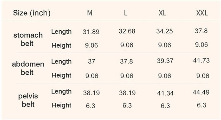Select pelvis belt height 6.3 under XXL
221x120 pixels.
pos(201,105)
